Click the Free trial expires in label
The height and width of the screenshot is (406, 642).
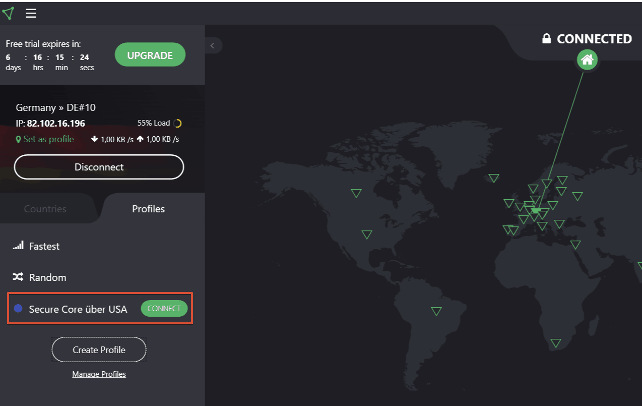click(x=43, y=44)
